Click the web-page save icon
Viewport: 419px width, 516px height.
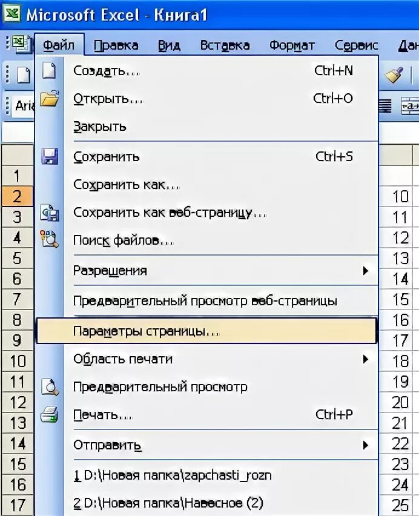click(49, 213)
